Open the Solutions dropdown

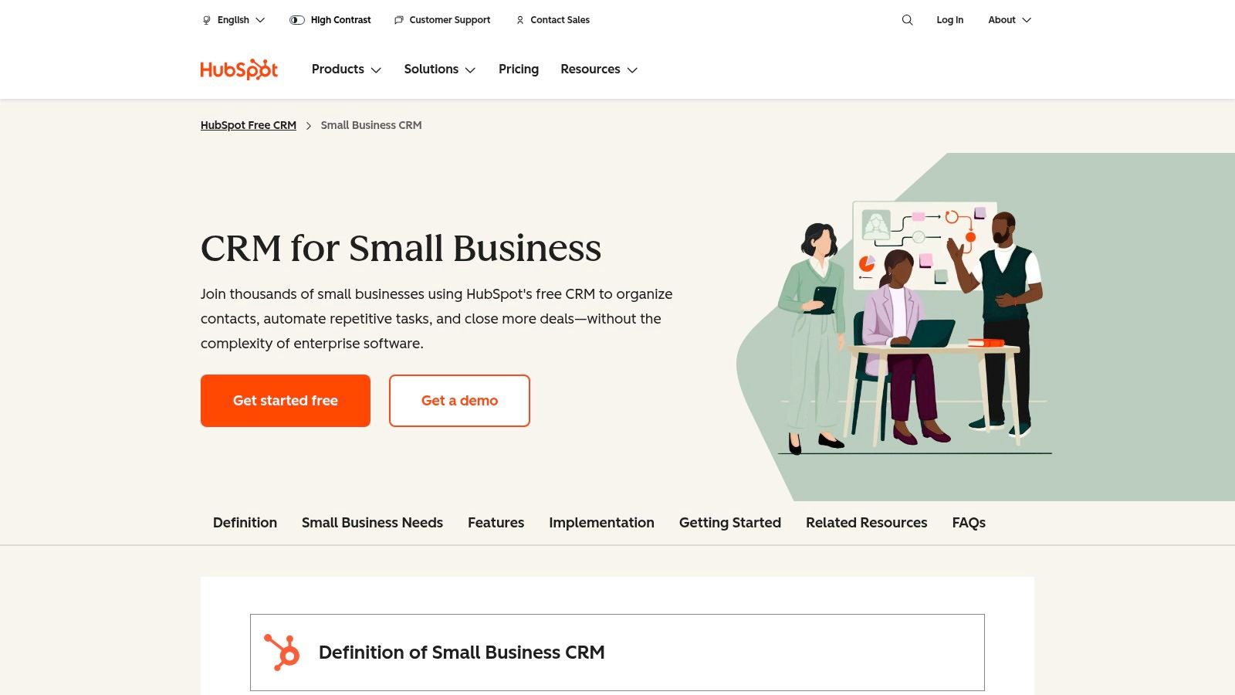click(439, 69)
